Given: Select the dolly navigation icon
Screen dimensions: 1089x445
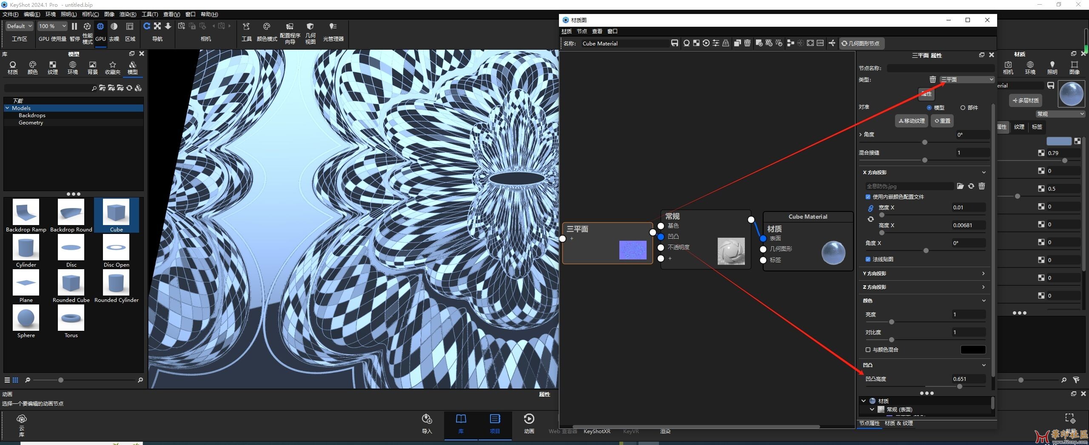Looking at the screenshot, I should [x=168, y=26].
